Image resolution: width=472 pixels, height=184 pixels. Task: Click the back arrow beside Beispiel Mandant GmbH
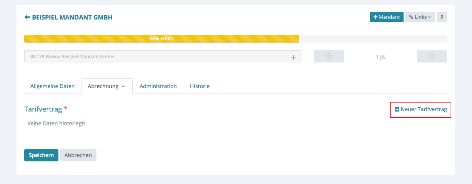27,17
